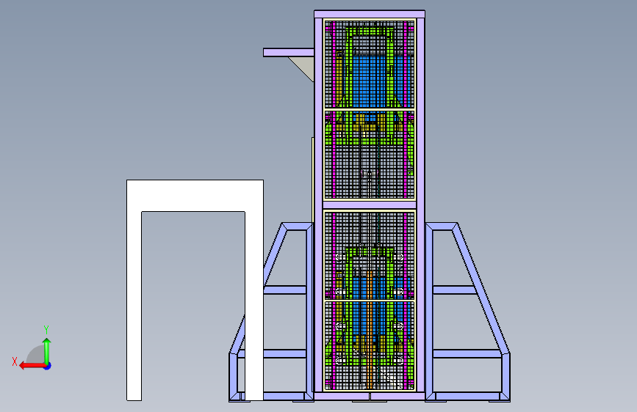The width and height of the screenshot is (637, 412).
Task: Click the red X axis arrow
Action: pos(32,366)
